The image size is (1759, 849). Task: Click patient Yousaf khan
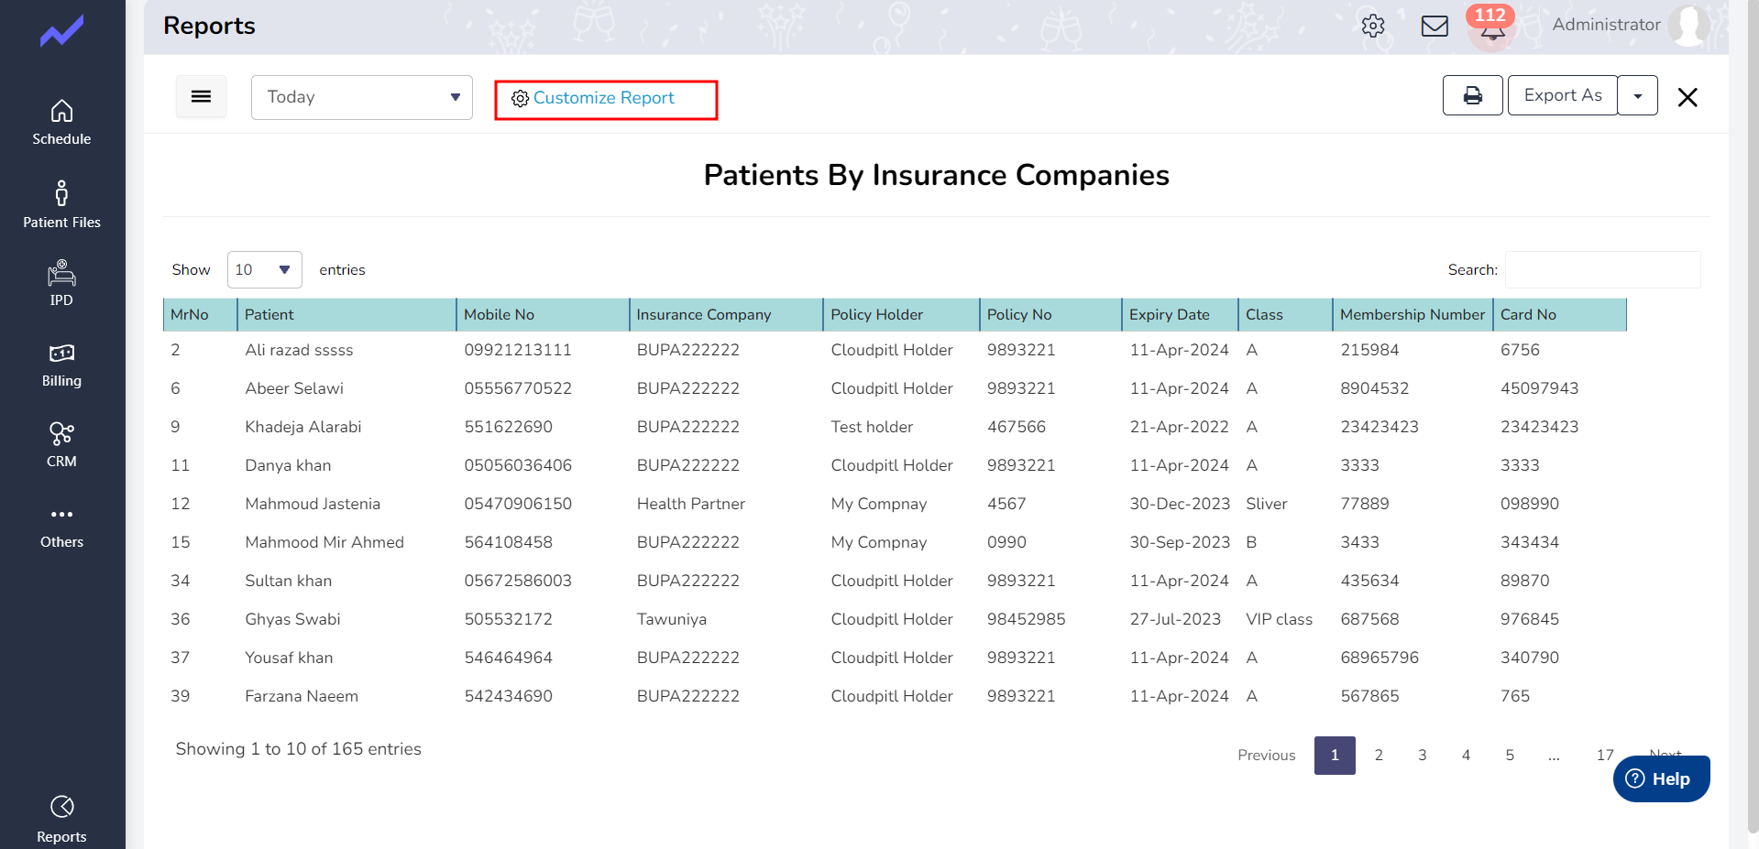click(x=289, y=658)
